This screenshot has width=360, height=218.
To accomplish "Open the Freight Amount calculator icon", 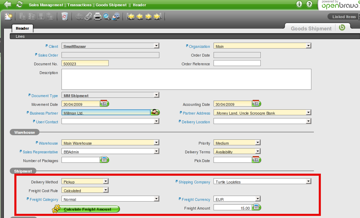I will [257, 208].
